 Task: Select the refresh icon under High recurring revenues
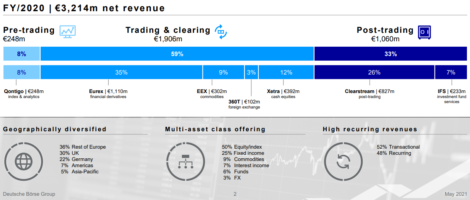click(x=343, y=161)
